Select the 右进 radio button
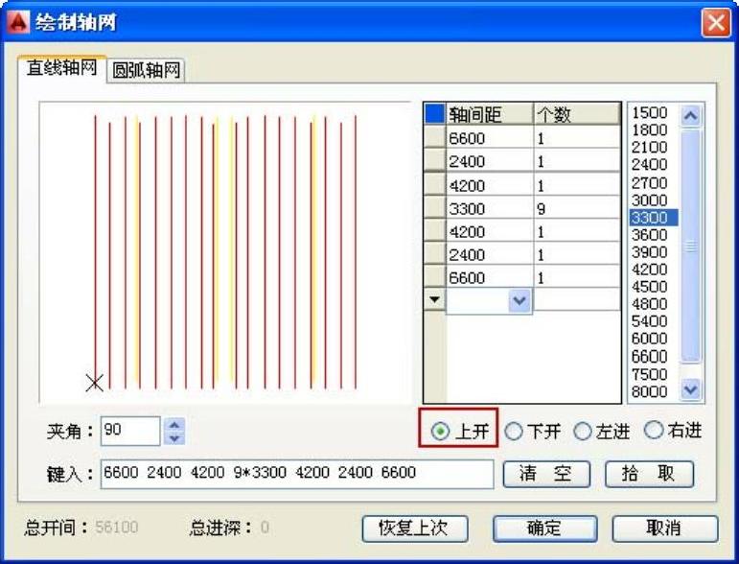 click(x=654, y=430)
